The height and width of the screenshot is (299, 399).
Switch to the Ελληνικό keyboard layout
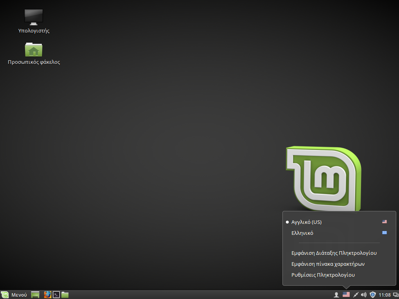(x=339, y=233)
